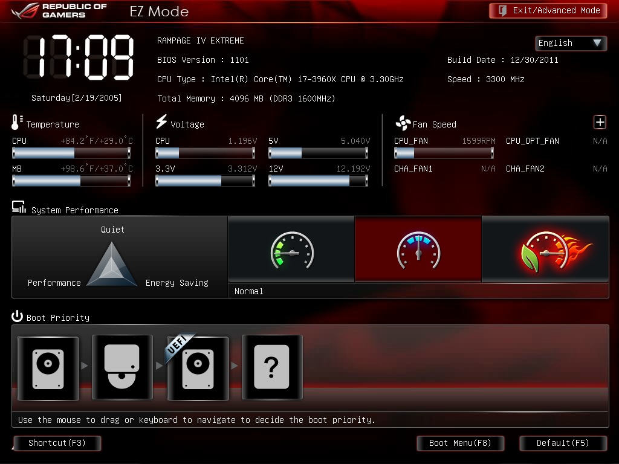The height and width of the screenshot is (464, 619).
Task: Select the Energy Saving green gauge mode
Action: [291, 250]
